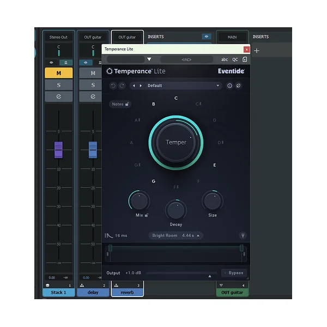Open the MAIN routing selector

[232, 37]
